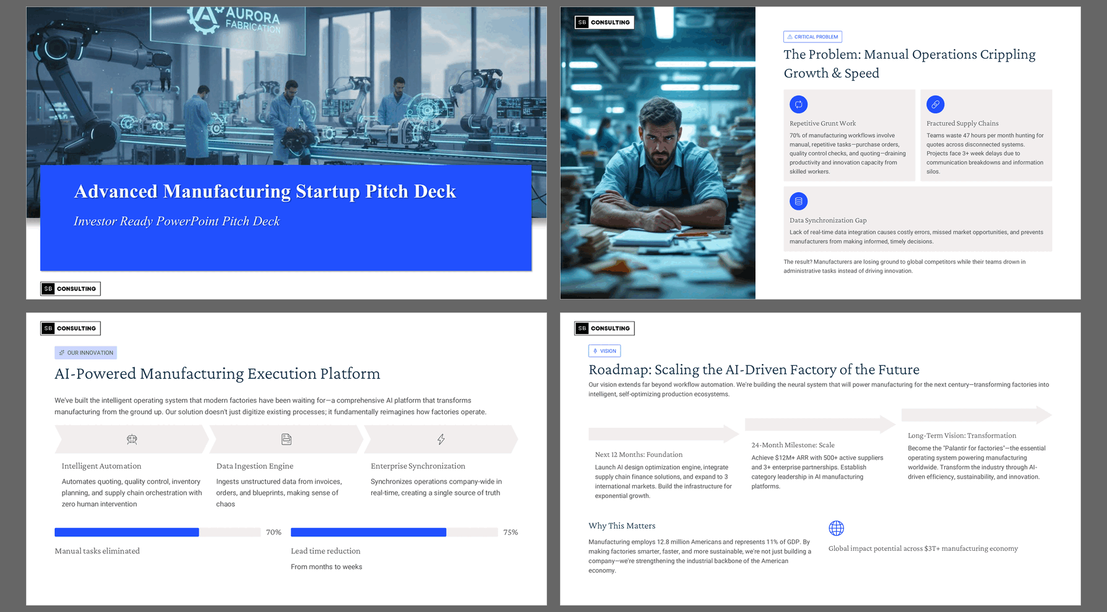The width and height of the screenshot is (1107, 612).
Task: Select the Data Ingestion Engine document icon
Action: (x=287, y=439)
